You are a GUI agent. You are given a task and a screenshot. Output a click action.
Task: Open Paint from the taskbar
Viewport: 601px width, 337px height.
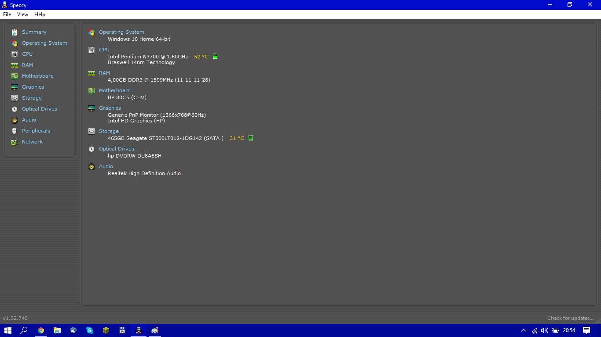[x=154, y=330]
